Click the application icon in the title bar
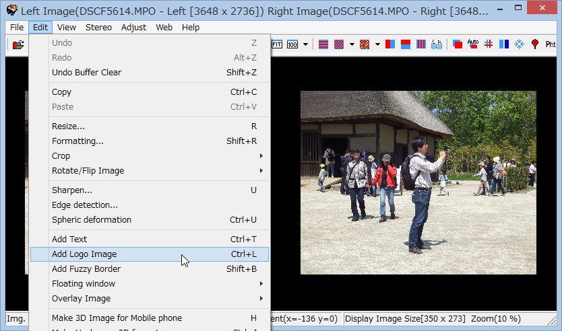562x331 pixels. click(12, 10)
